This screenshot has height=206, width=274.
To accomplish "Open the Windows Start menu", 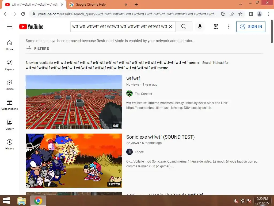I will pos(6,201).
